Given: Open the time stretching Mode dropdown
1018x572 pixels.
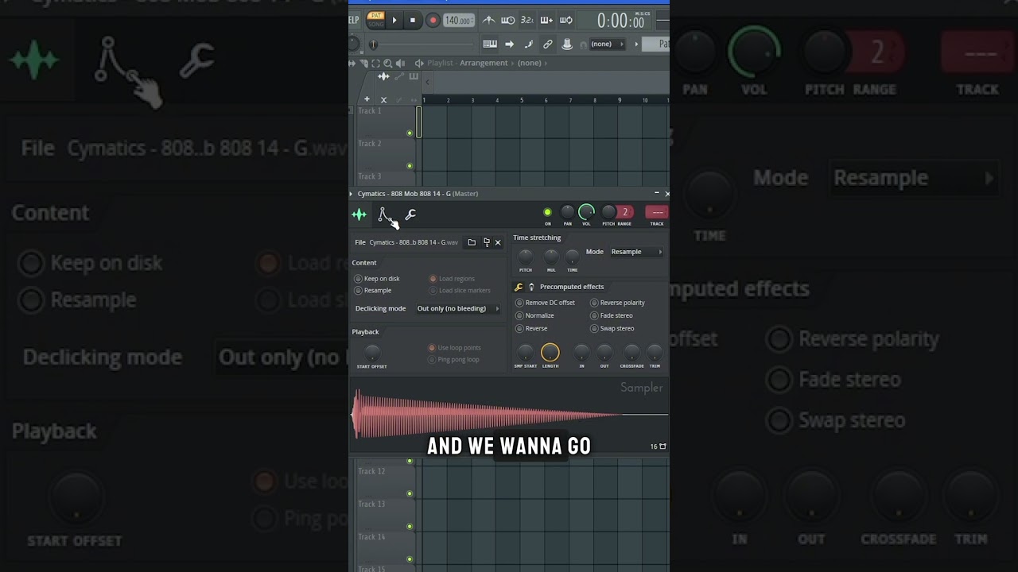Looking at the screenshot, I should tap(636, 252).
